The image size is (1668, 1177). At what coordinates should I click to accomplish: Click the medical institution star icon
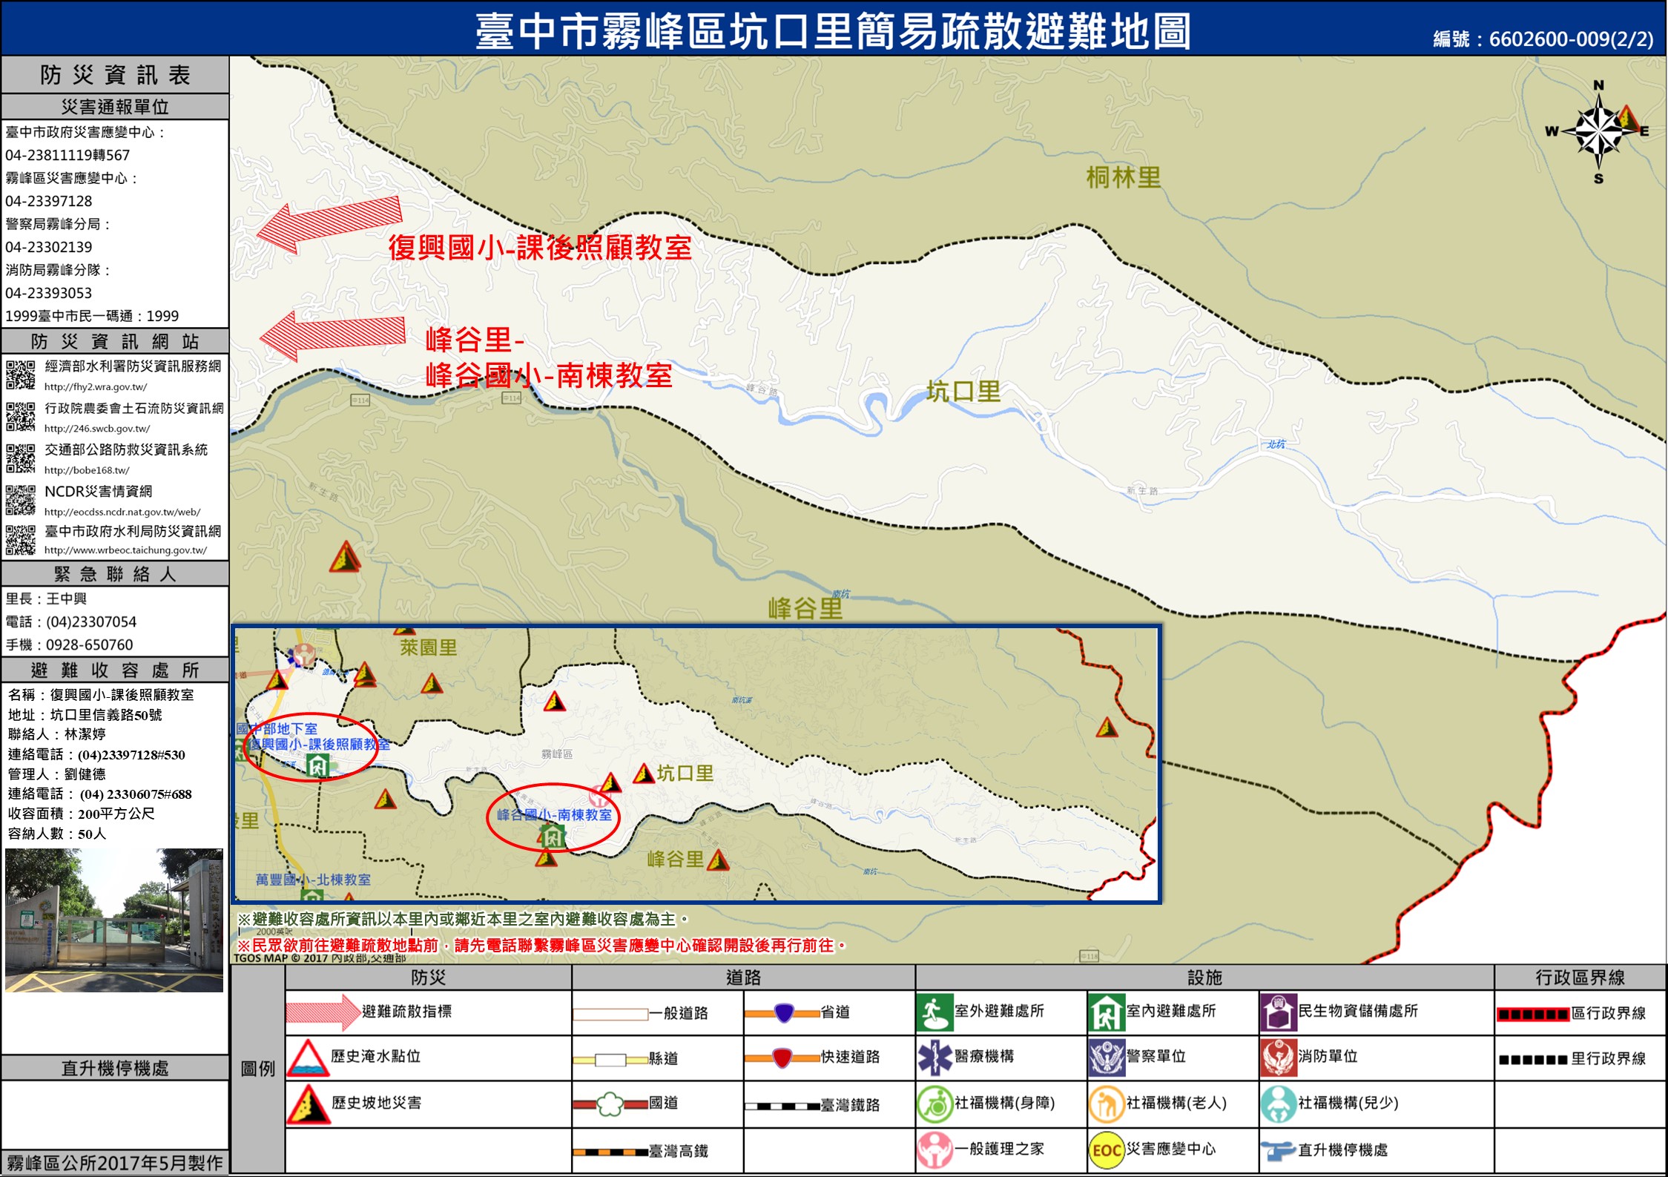(934, 1058)
